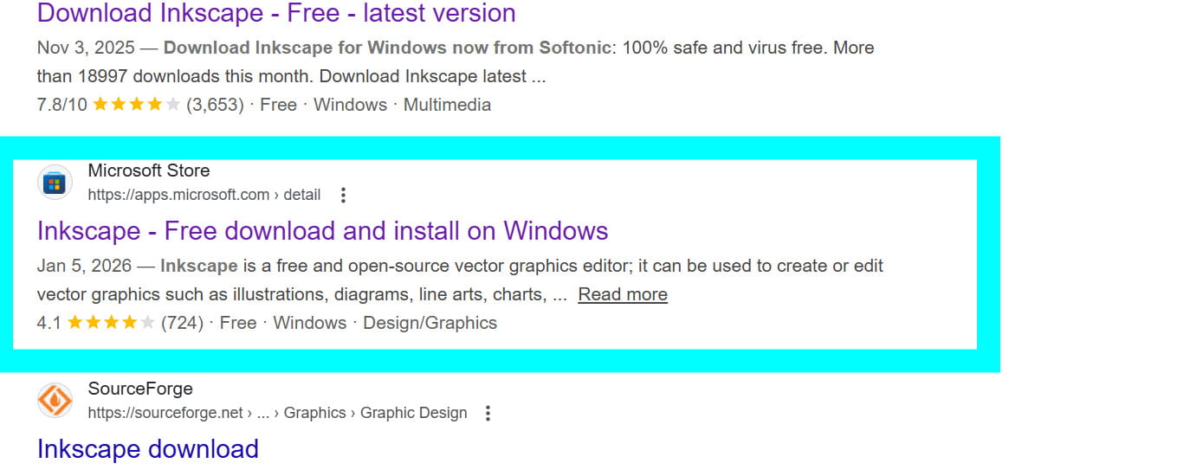Click the SourceForge site name
The width and height of the screenshot is (1190, 476).
140,389
